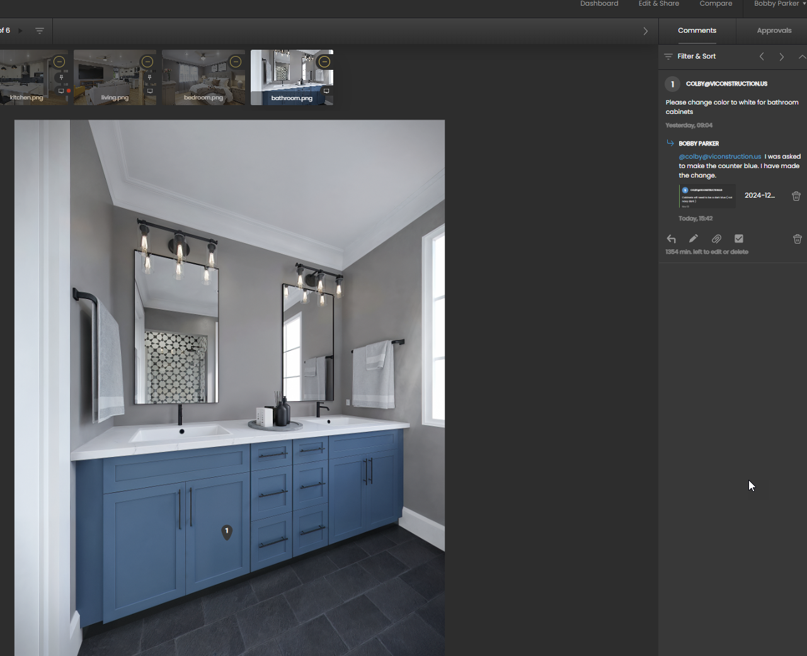The width and height of the screenshot is (807, 656).
Task: Click the 'Please change color to white' comment text
Action: [732, 107]
